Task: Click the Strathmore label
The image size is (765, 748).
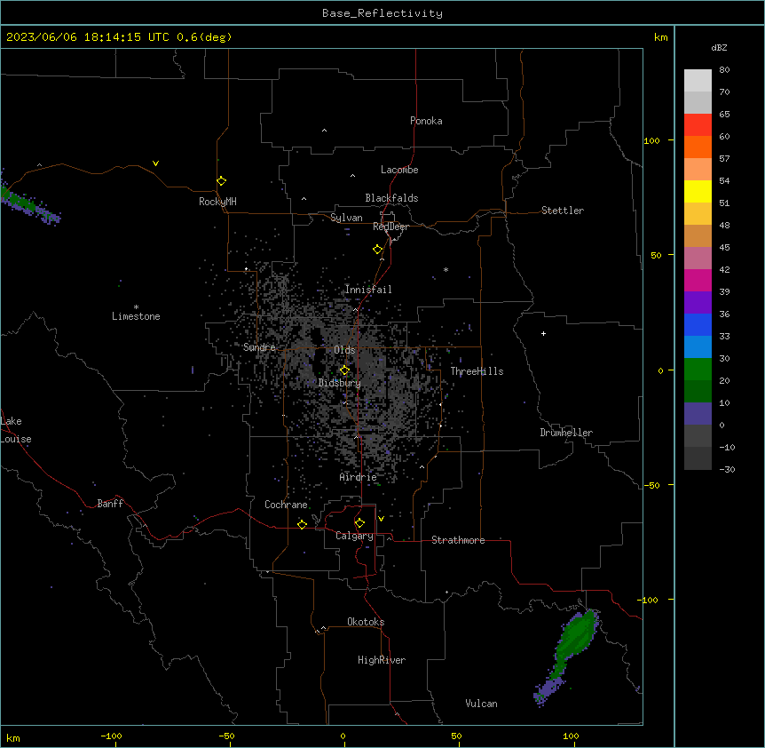Action: click(458, 540)
